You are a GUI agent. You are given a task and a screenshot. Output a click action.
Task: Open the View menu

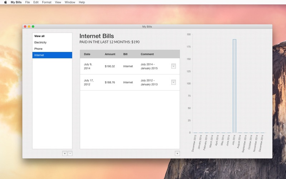pyautogui.click(x=58, y=2)
